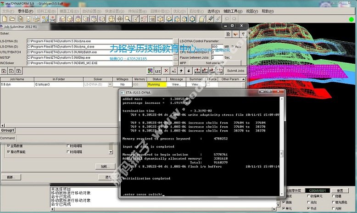Image resolution: width=357 pixels, height=213 pixels.
Task: Click the LS-DYNA console vertical scrollbar
Action: pyautogui.click(x=282, y=146)
